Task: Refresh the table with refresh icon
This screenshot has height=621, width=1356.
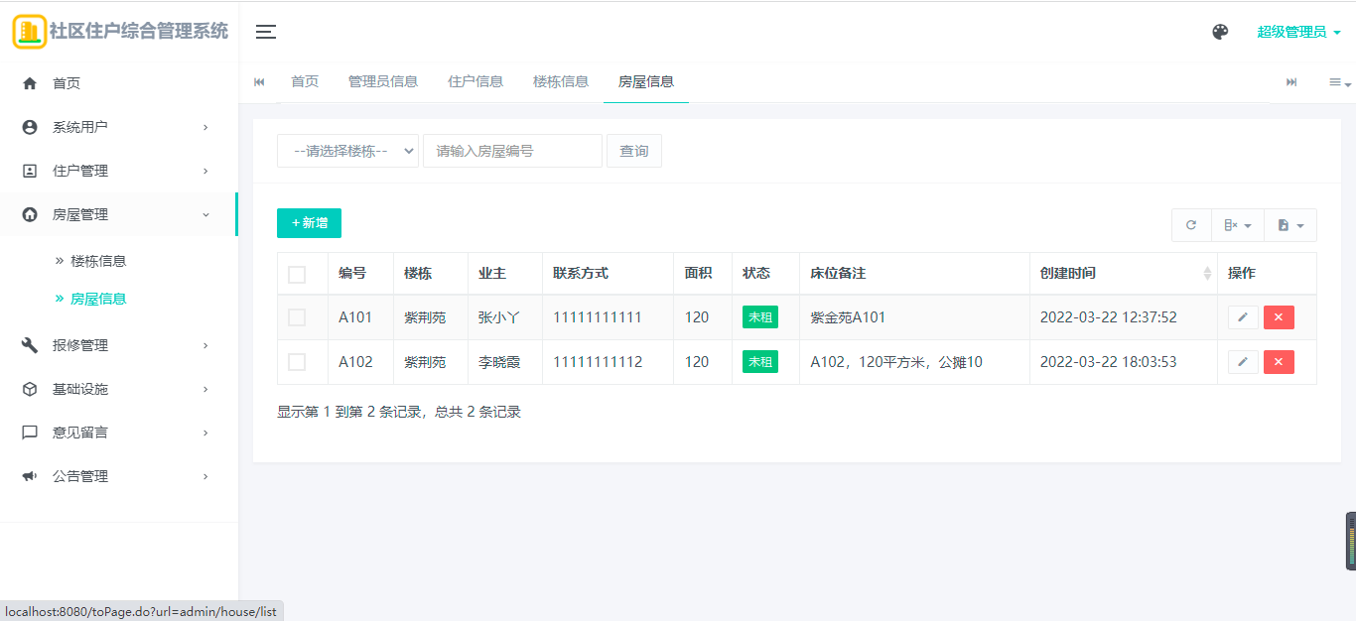Action: click(x=1191, y=225)
